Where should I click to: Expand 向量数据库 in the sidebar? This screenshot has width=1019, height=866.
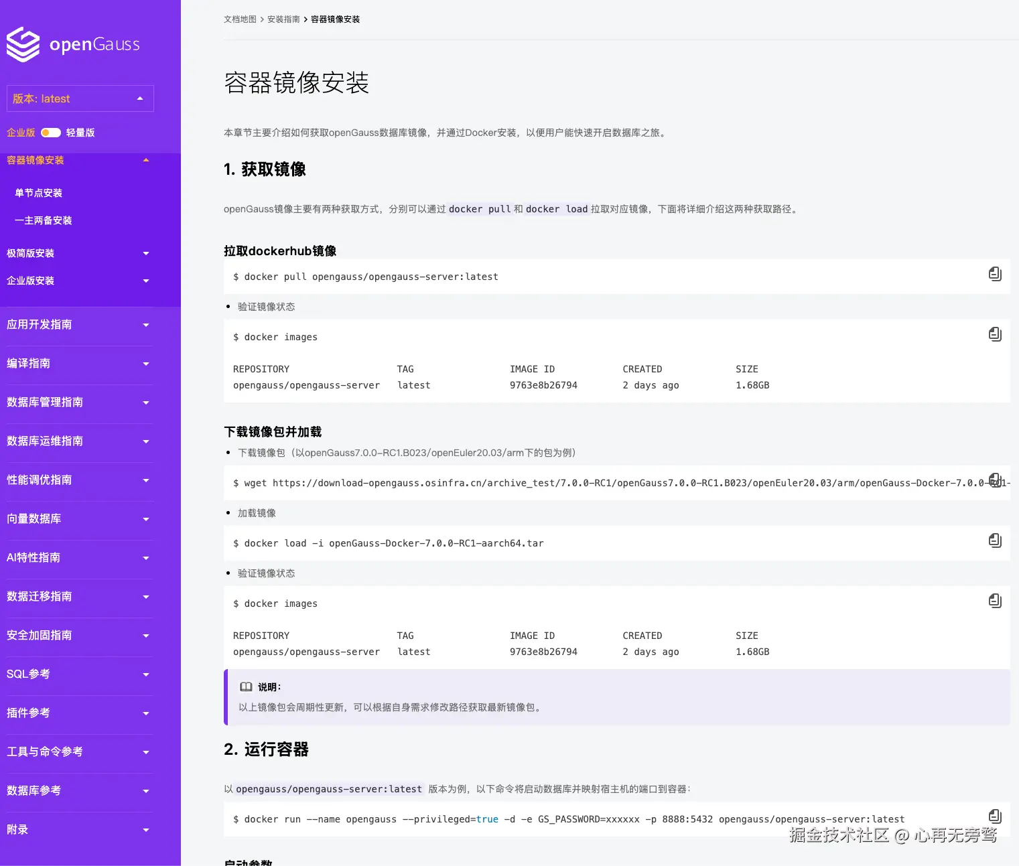[x=146, y=519]
